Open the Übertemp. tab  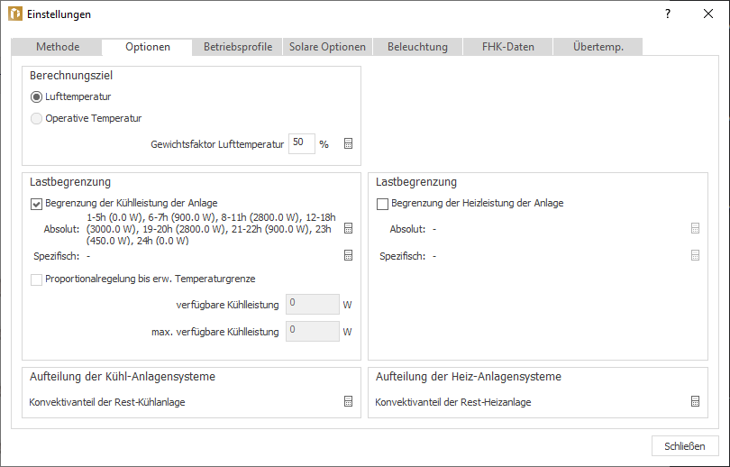[x=598, y=47]
